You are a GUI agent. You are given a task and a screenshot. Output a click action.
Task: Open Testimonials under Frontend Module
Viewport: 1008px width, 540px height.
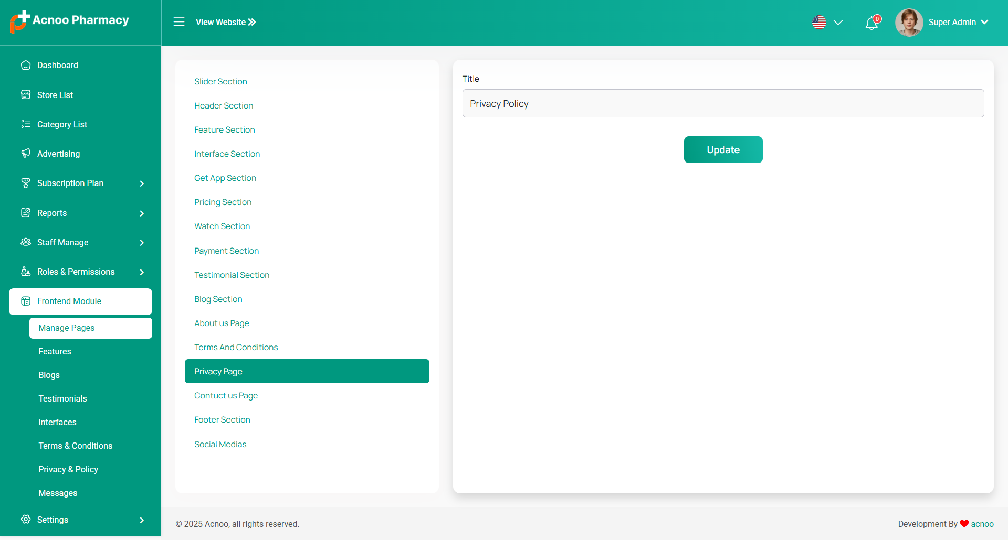(62, 398)
